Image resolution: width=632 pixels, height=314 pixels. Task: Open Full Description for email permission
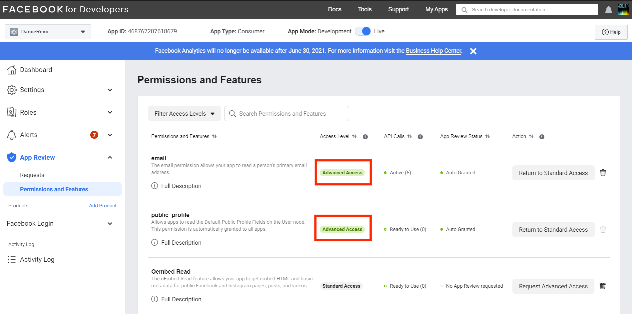click(181, 186)
